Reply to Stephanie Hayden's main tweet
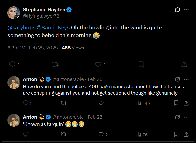 [12, 65]
